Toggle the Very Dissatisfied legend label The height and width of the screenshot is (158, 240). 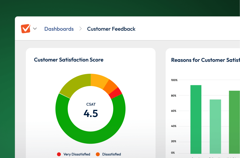tap(76, 154)
